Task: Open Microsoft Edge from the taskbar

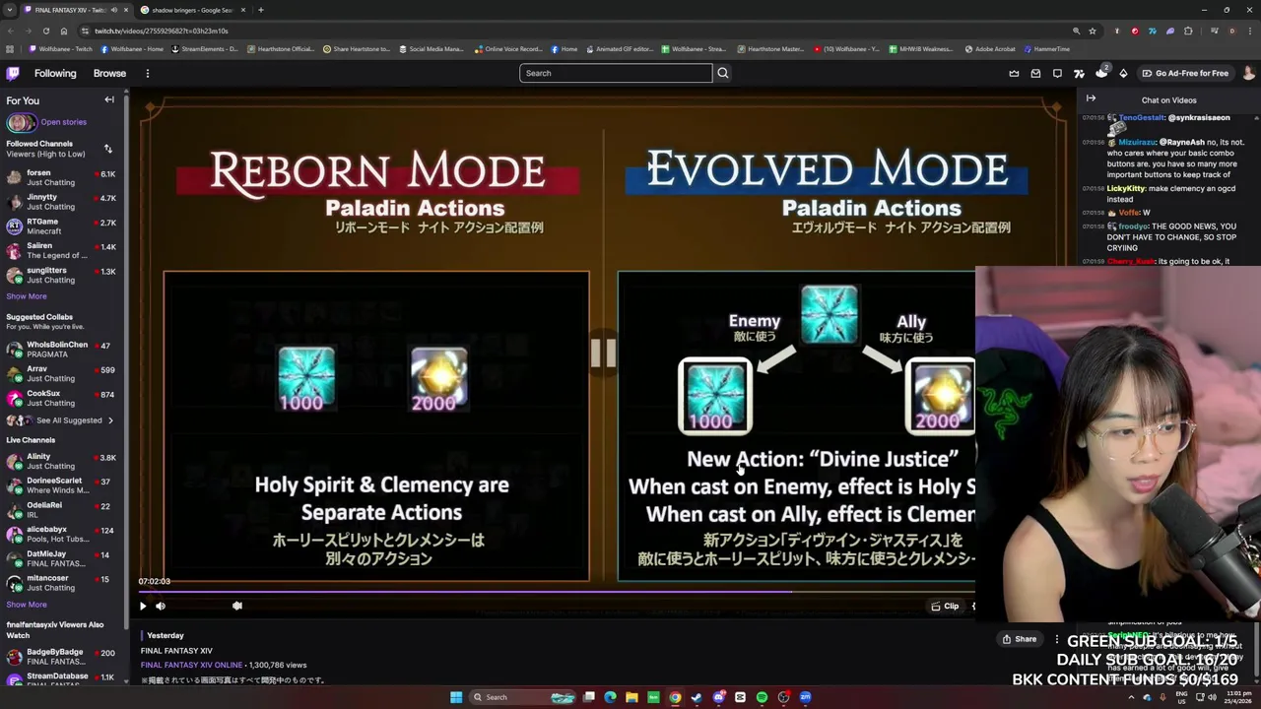Action: [610, 697]
